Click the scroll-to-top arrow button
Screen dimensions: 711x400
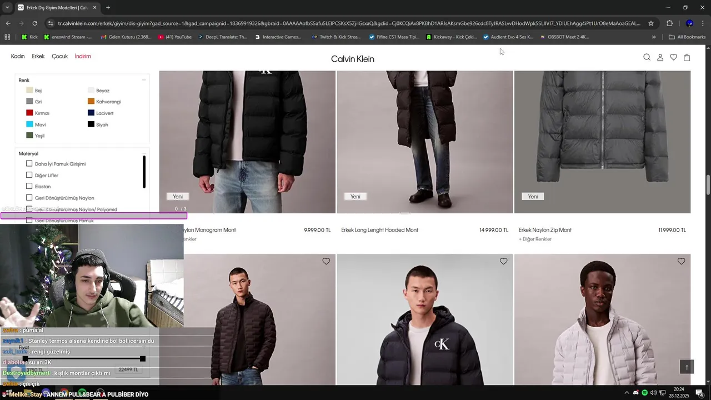[687, 367]
